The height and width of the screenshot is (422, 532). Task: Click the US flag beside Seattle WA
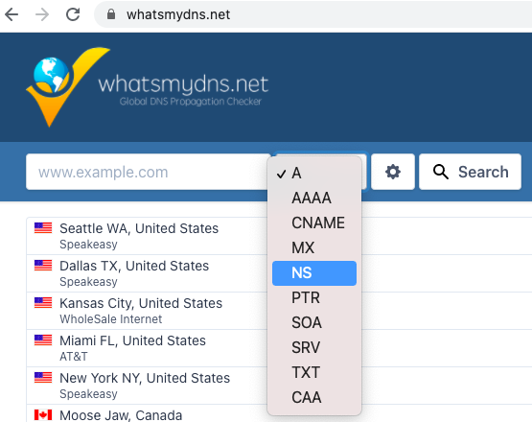43,228
